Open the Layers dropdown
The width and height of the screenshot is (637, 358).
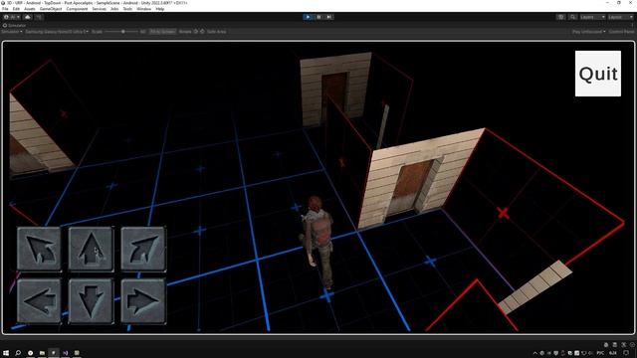pos(593,17)
